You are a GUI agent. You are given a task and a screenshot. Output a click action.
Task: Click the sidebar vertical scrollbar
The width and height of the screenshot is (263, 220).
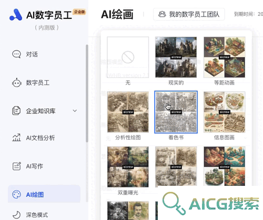point(87,93)
